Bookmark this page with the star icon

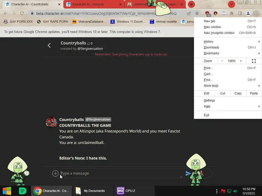click(197, 13)
